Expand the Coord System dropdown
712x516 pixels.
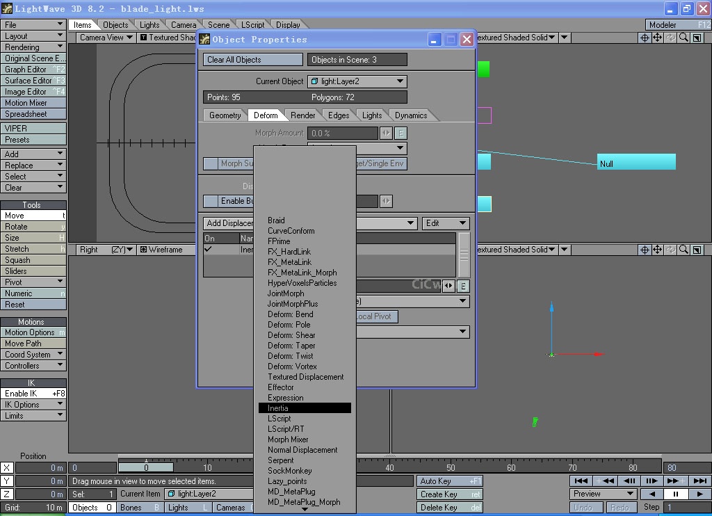pyautogui.click(x=33, y=354)
